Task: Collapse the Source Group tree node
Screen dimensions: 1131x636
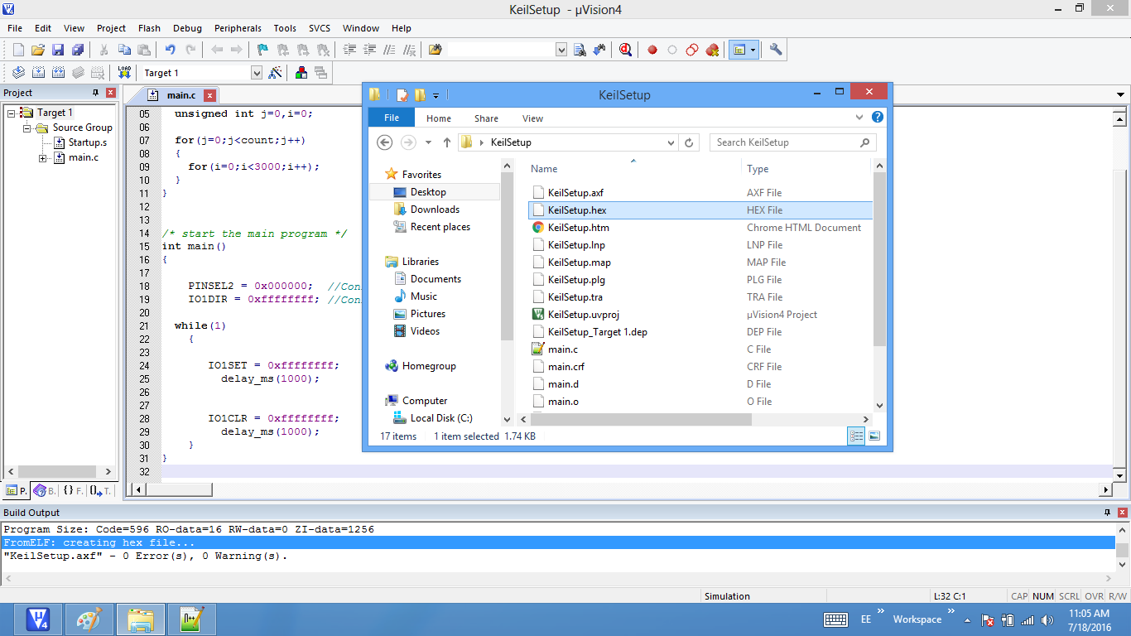Action: tap(26, 128)
